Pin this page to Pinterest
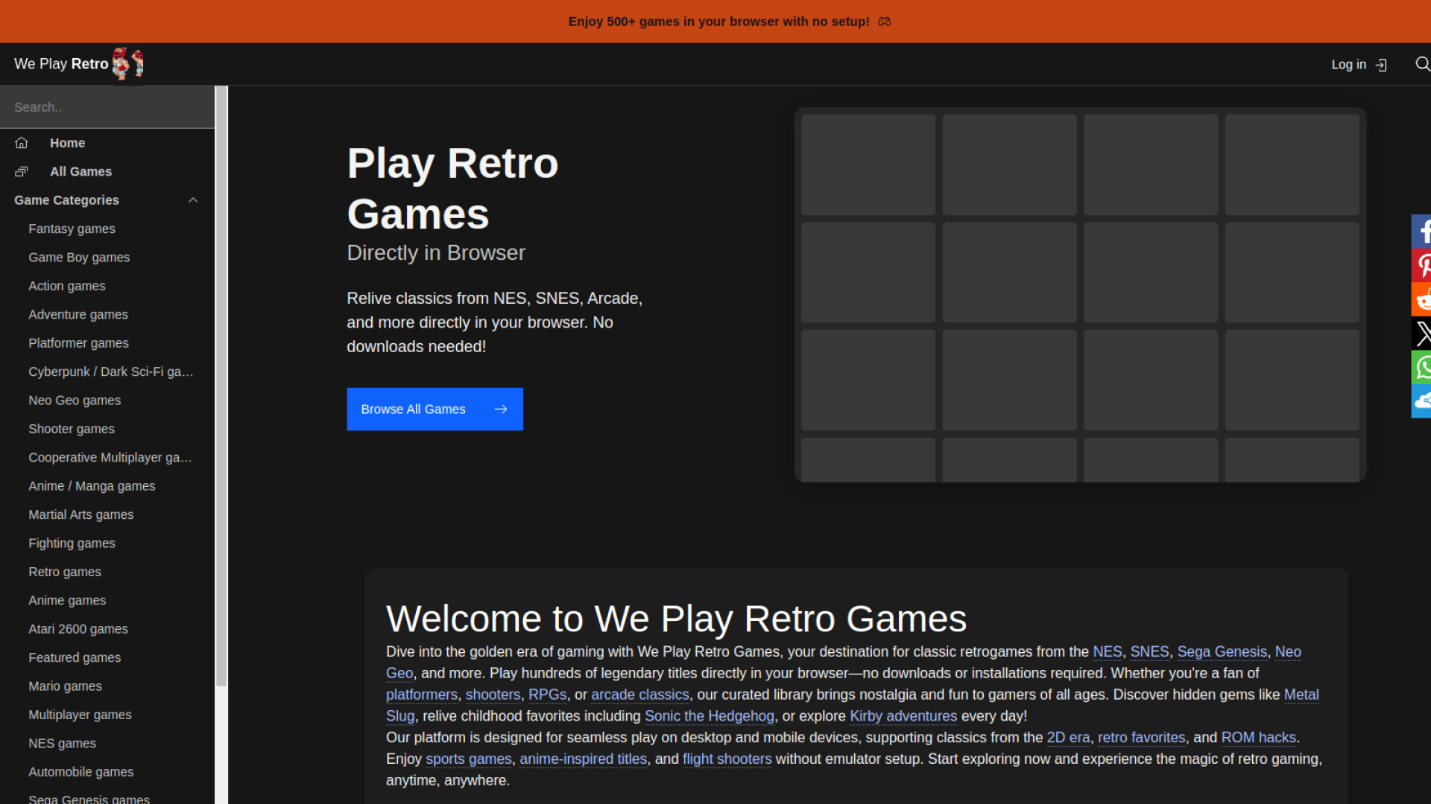This screenshot has width=1431, height=804. (1422, 265)
